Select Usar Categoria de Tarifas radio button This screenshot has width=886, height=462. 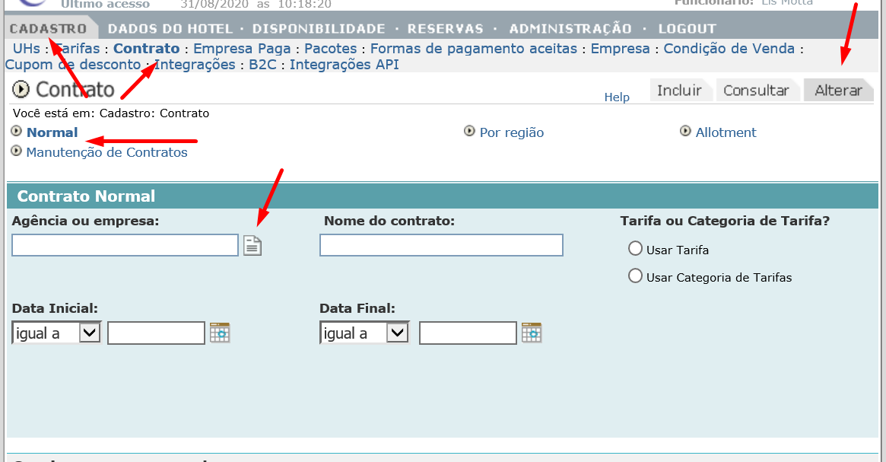click(636, 276)
